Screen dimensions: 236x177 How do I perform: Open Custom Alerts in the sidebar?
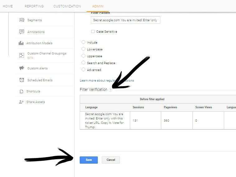tap(37, 68)
